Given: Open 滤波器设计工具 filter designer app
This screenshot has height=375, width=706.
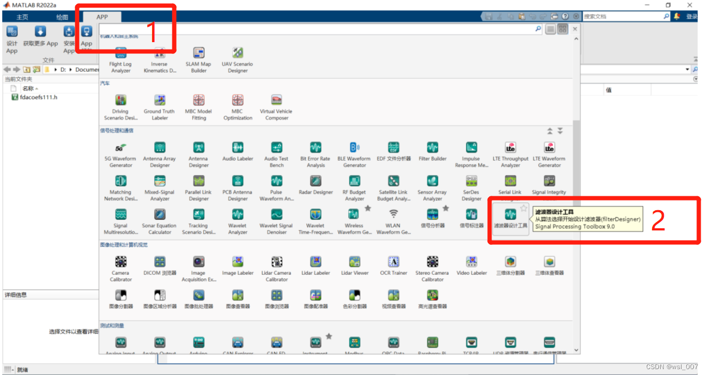Looking at the screenshot, I should [510, 219].
